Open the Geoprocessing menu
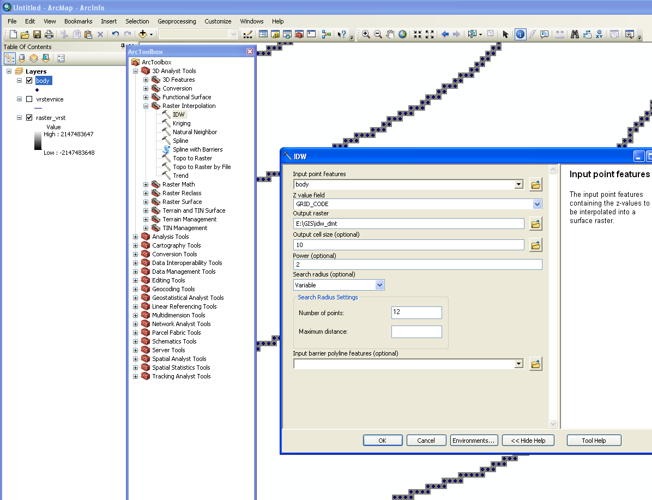652x500 pixels. 177,21
